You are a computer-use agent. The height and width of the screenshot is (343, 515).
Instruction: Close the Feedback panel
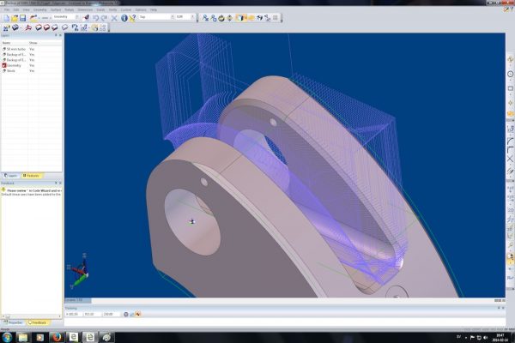tap(60, 183)
